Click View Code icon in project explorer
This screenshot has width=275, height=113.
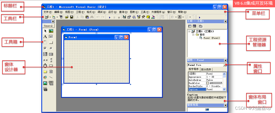[x=190, y=26]
